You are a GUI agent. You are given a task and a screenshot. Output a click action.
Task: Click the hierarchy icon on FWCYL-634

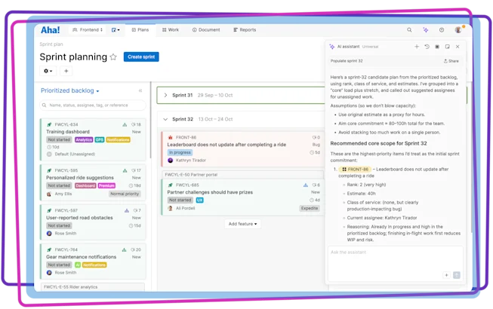[x=125, y=124]
